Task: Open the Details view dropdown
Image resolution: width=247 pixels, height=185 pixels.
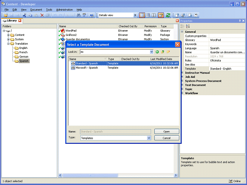Action: [x=135, y=15]
